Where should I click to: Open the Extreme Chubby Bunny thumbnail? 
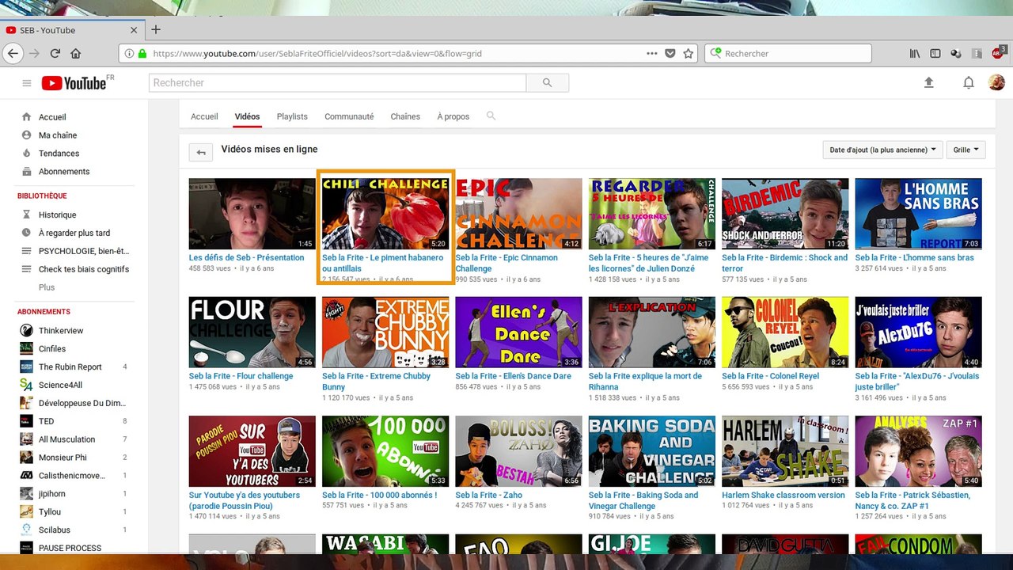point(385,332)
